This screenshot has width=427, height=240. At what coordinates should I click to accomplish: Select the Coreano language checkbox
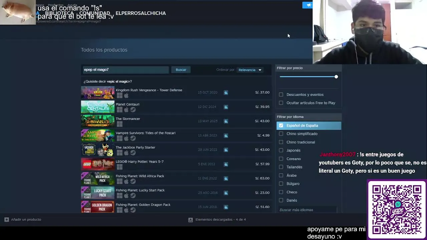(281, 159)
